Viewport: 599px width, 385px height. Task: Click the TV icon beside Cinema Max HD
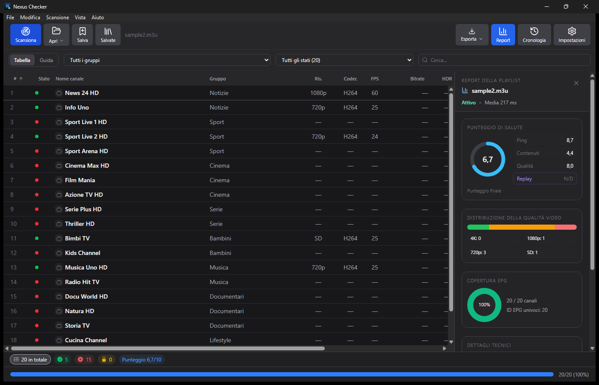pyautogui.click(x=59, y=166)
